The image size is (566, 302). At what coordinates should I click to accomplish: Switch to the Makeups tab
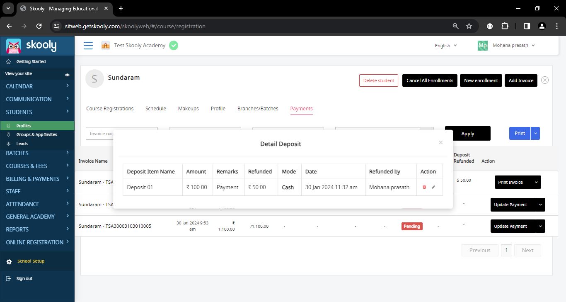click(x=189, y=109)
